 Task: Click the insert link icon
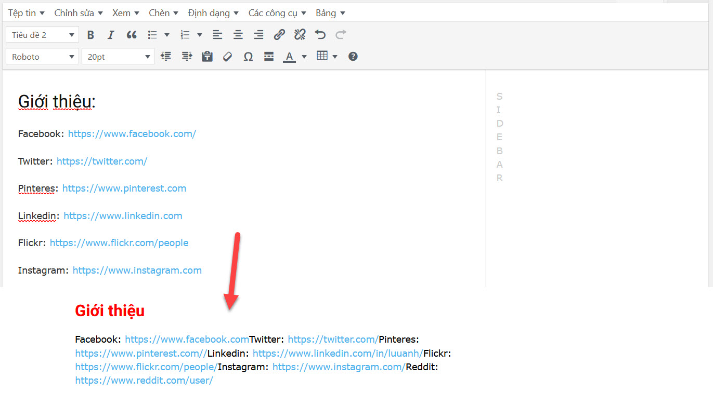pos(279,35)
